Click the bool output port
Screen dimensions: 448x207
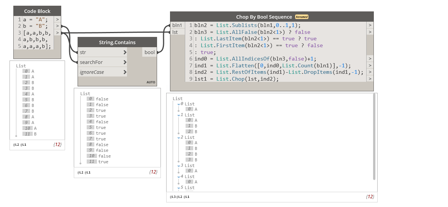click(x=150, y=52)
